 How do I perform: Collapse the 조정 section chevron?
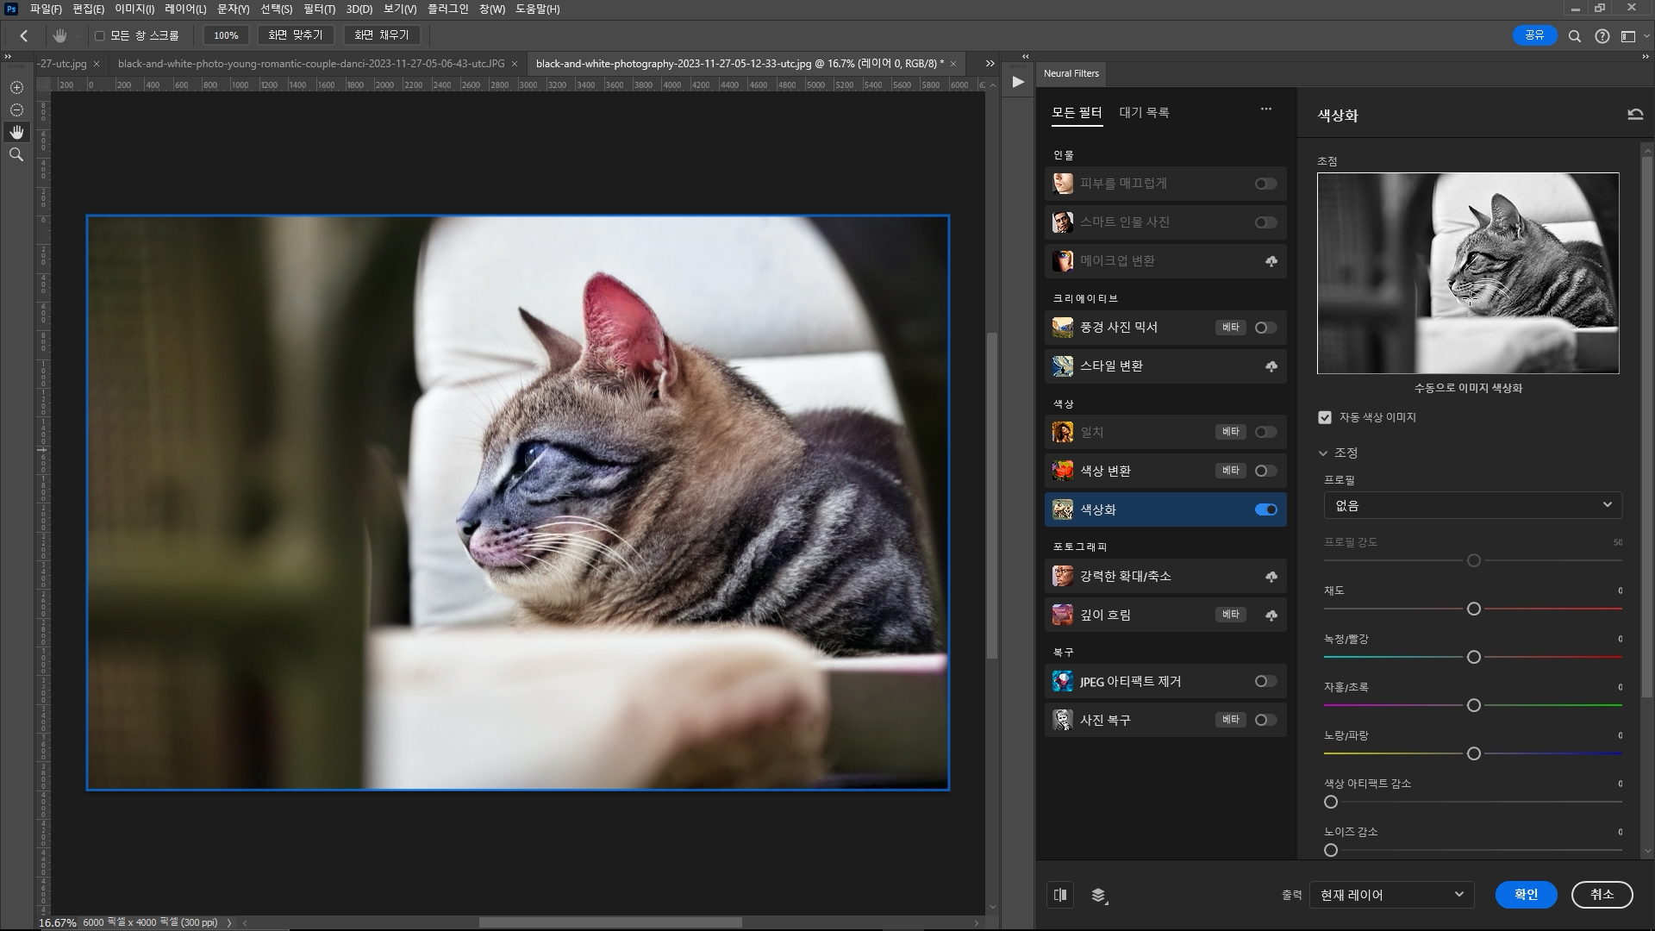[1323, 453]
